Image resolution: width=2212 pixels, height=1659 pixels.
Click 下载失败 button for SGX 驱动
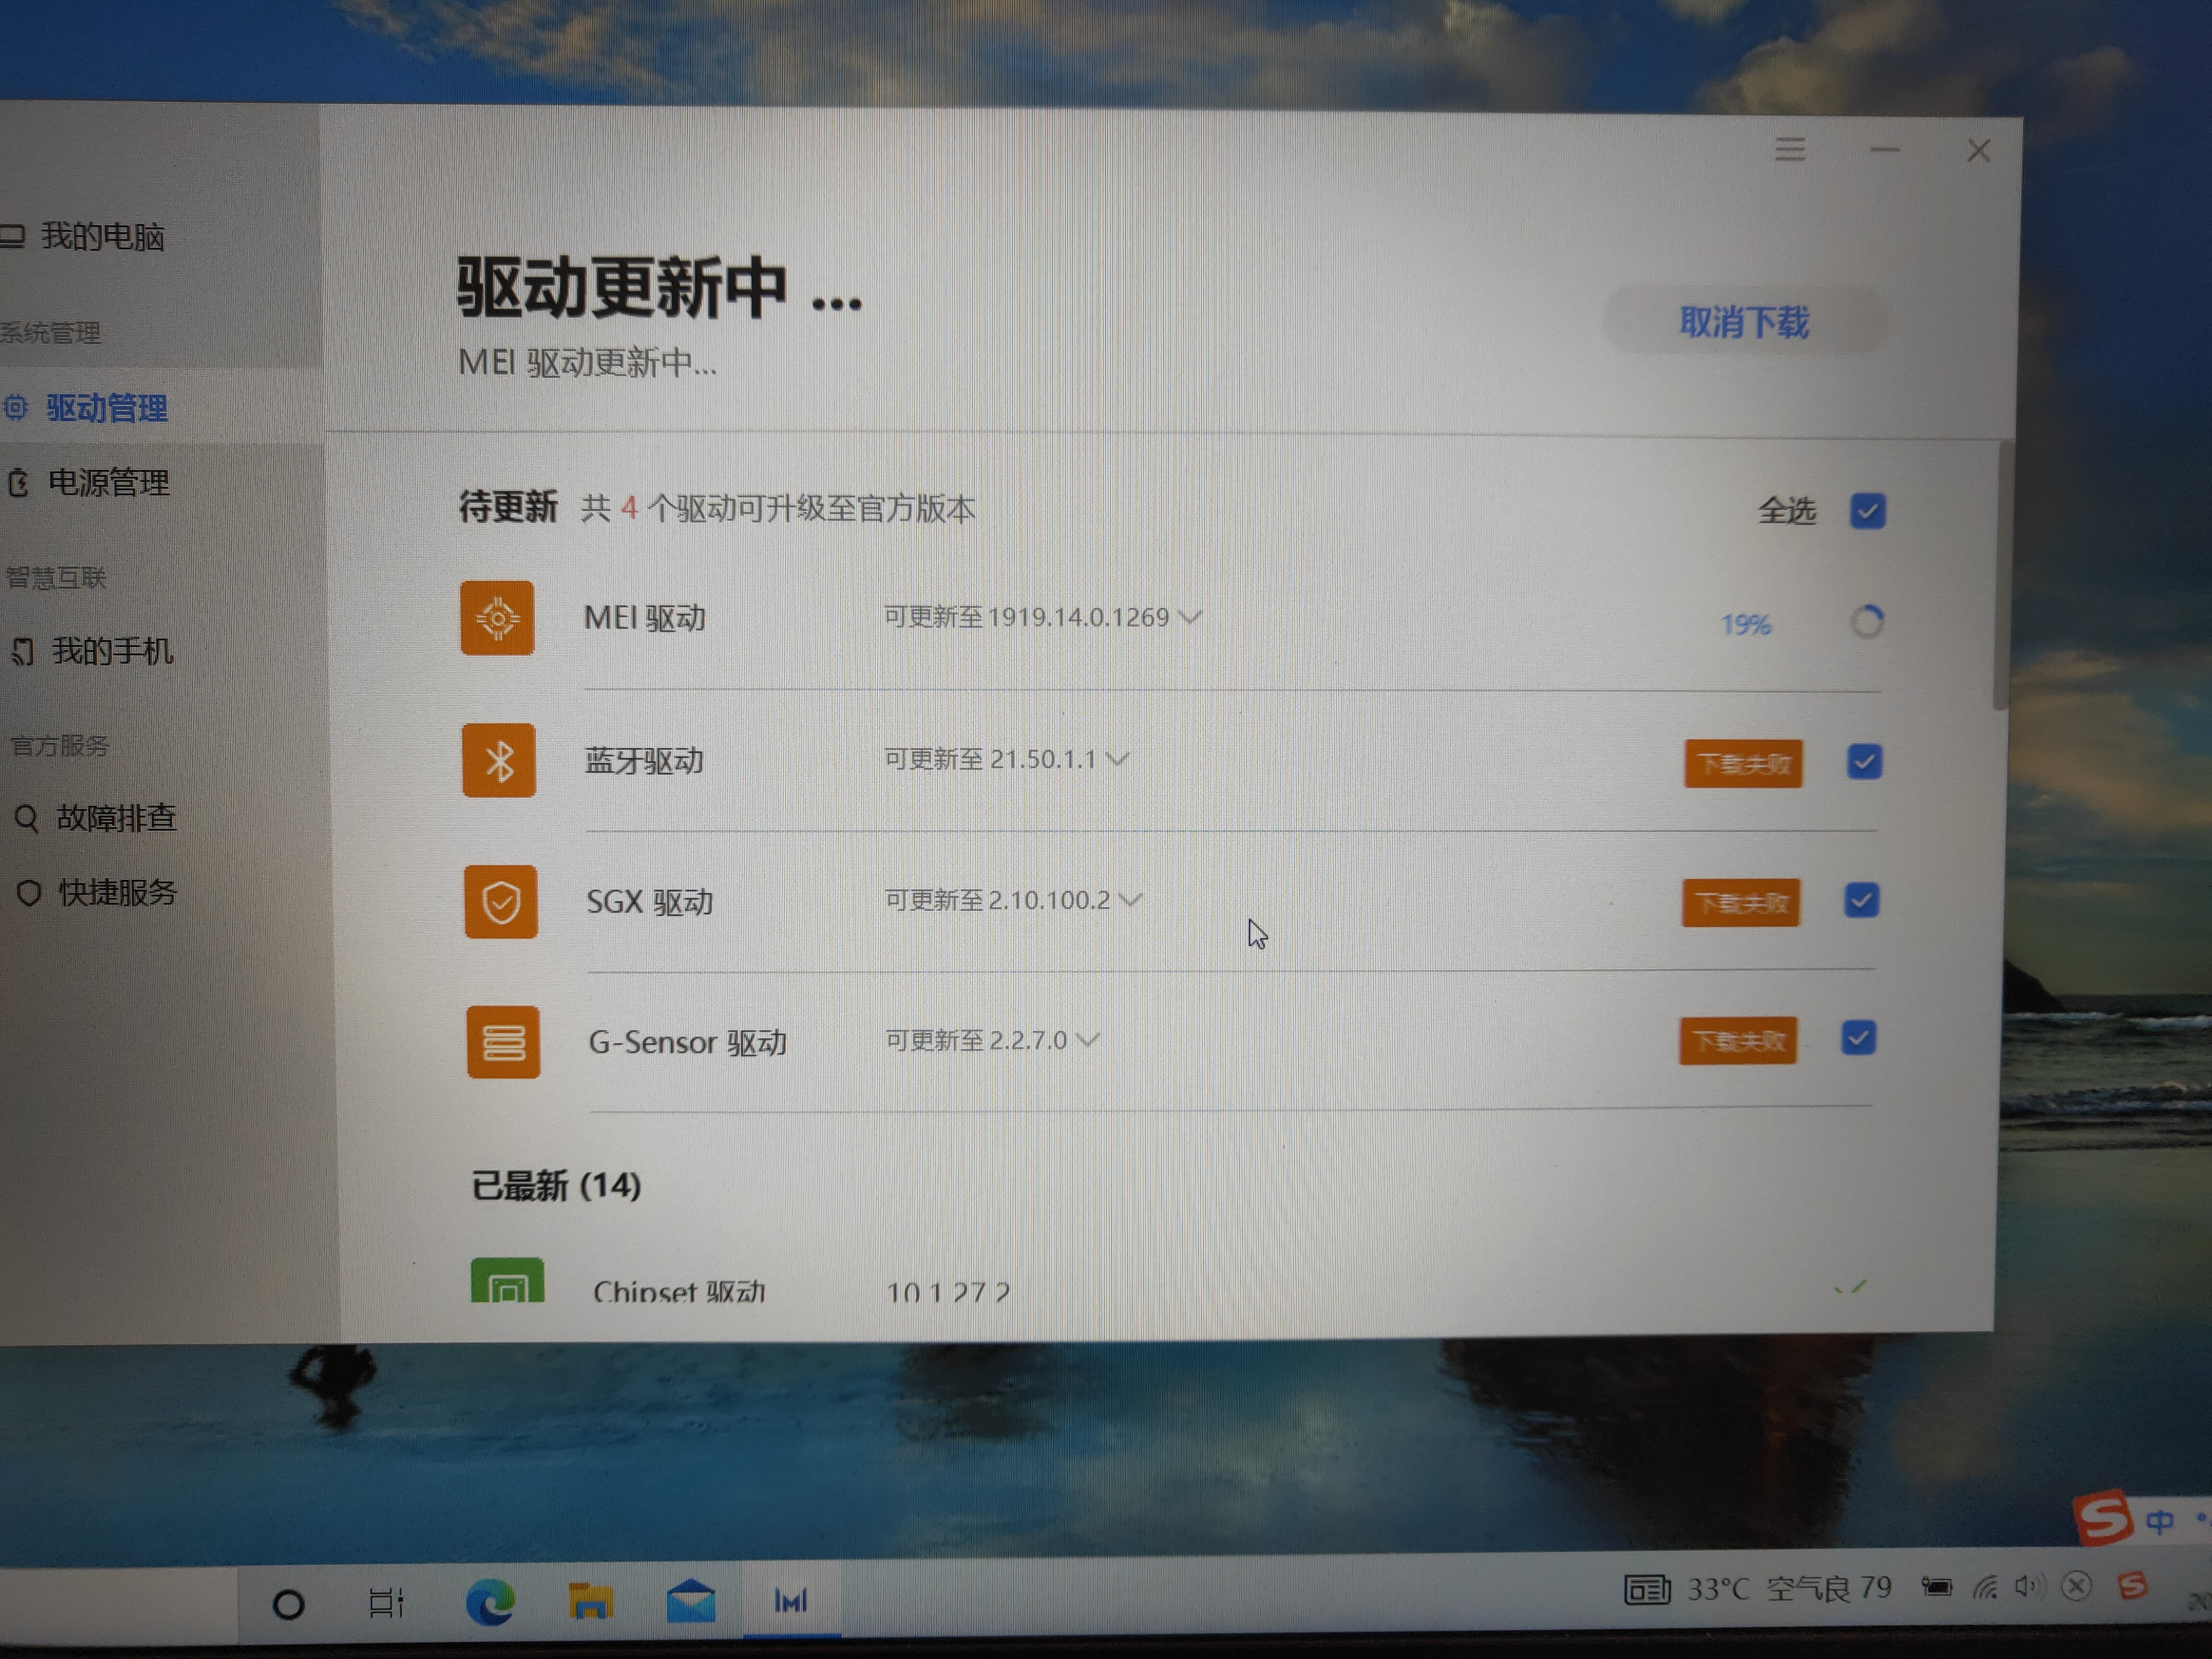1741,903
